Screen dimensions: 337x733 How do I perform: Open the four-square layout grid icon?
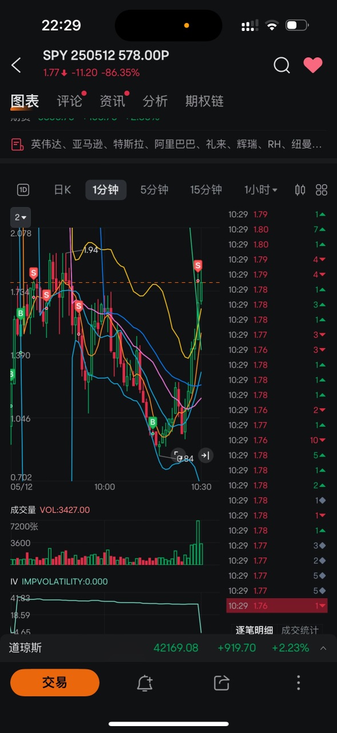(x=322, y=190)
